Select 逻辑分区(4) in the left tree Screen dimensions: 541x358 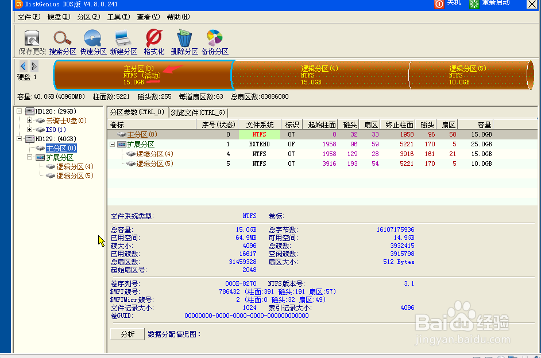tap(75, 166)
